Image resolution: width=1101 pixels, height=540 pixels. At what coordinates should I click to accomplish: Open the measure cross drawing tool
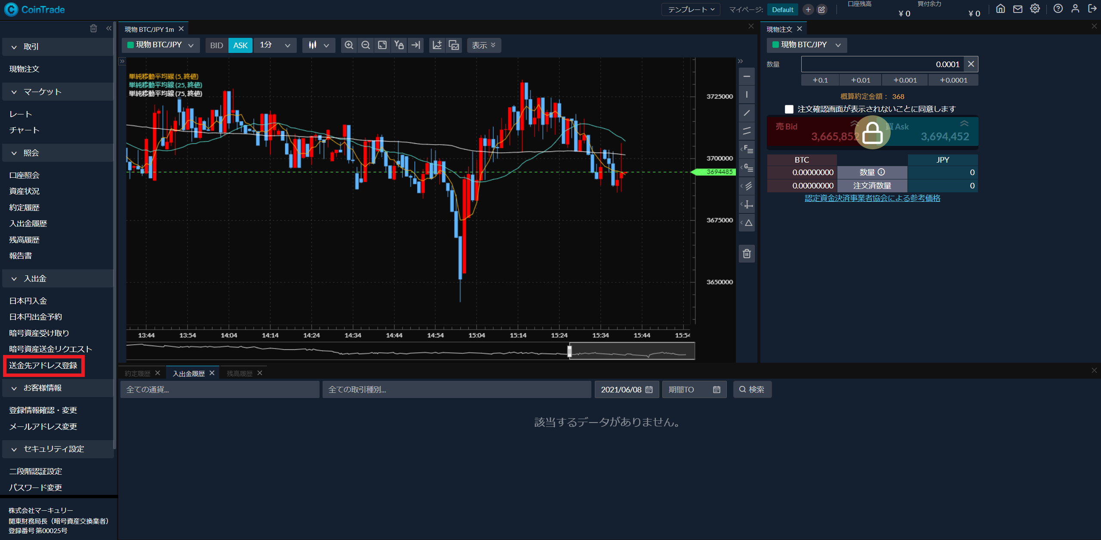[x=747, y=205]
